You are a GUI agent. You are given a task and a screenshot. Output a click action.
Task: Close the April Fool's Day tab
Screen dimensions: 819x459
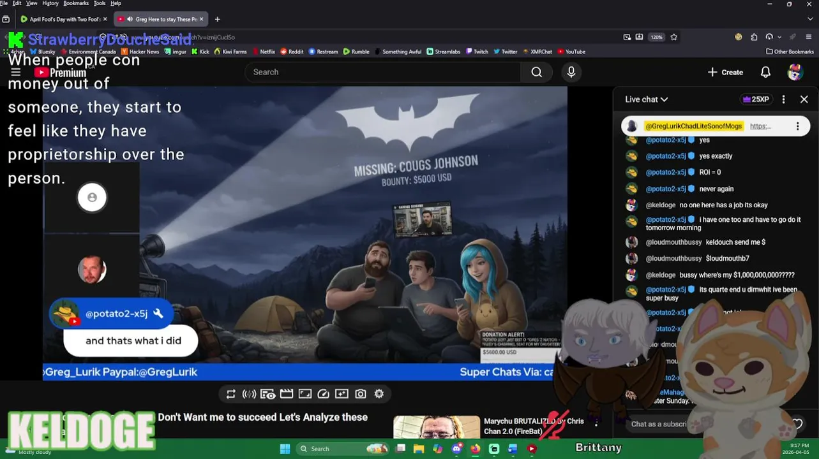pyautogui.click(x=105, y=19)
